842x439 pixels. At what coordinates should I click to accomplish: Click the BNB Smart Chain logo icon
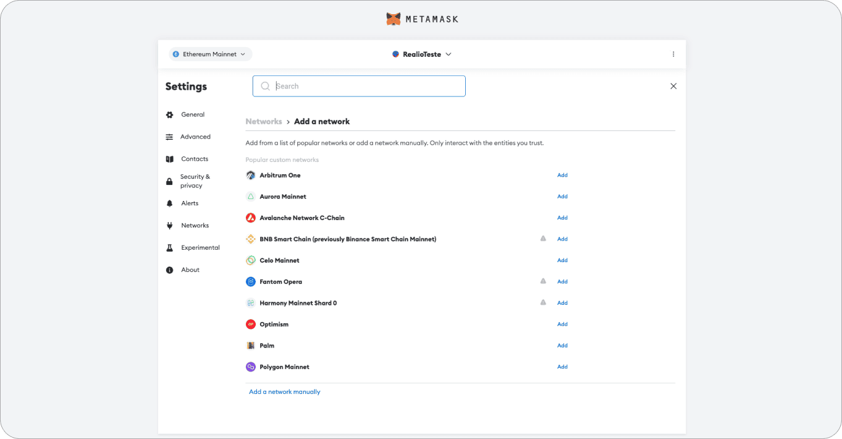tap(251, 239)
